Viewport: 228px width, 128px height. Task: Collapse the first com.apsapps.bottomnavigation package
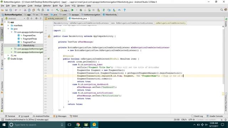12,32
